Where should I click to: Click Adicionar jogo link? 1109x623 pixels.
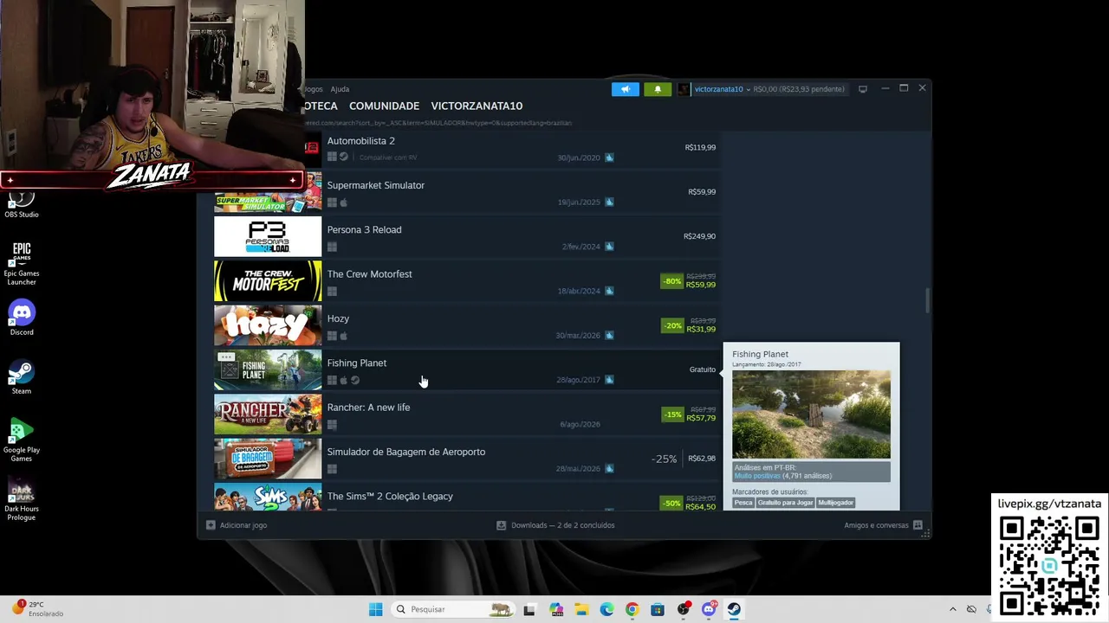(243, 525)
